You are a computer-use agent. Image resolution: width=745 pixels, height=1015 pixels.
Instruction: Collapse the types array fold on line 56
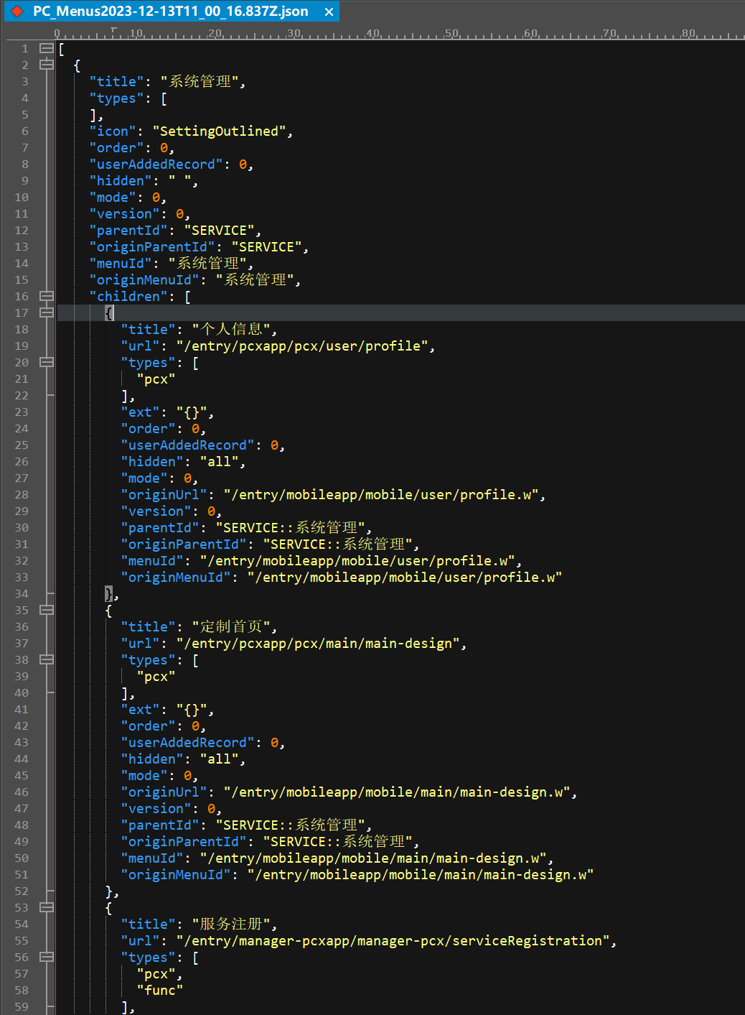(x=47, y=957)
